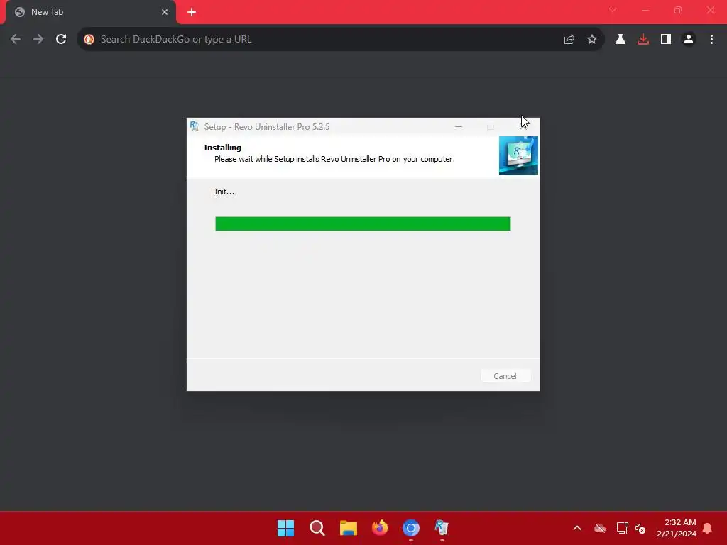727x545 pixels.
Task: Launch Firefox from the taskbar
Action: point(380,528)
